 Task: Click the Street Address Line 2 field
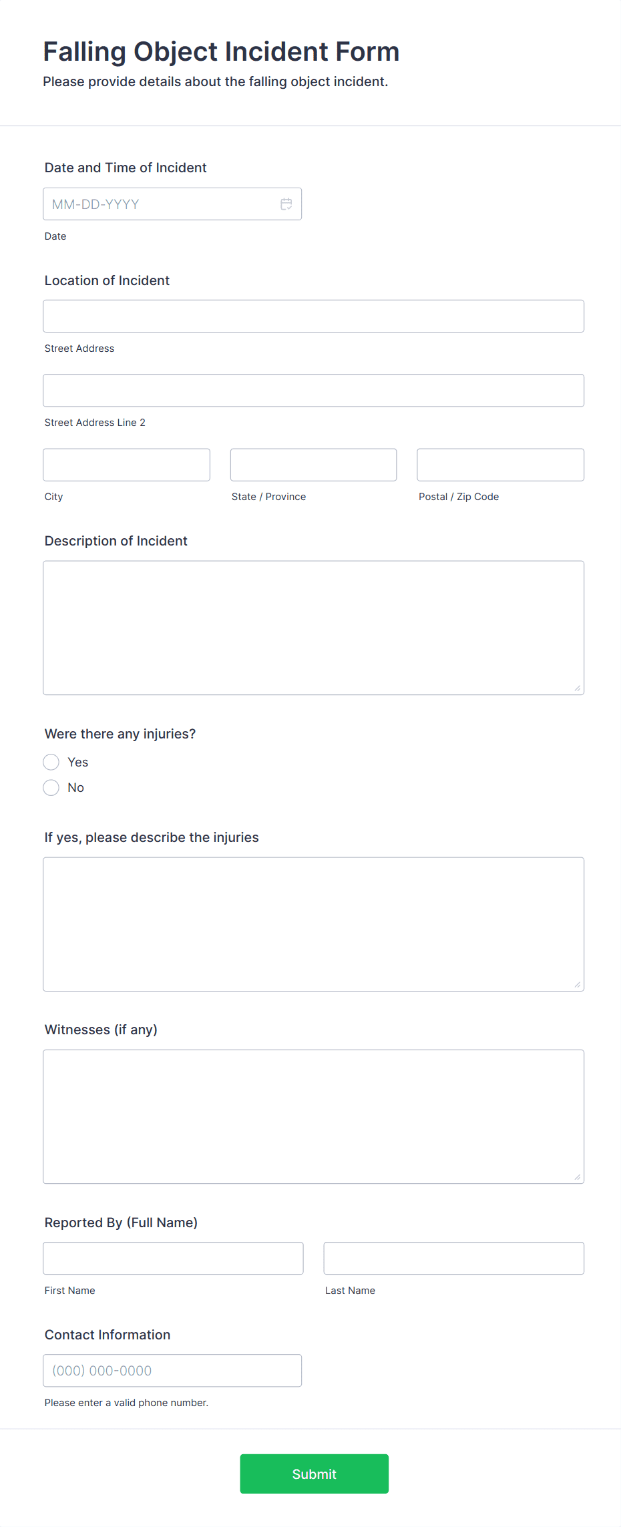point(313,390)
